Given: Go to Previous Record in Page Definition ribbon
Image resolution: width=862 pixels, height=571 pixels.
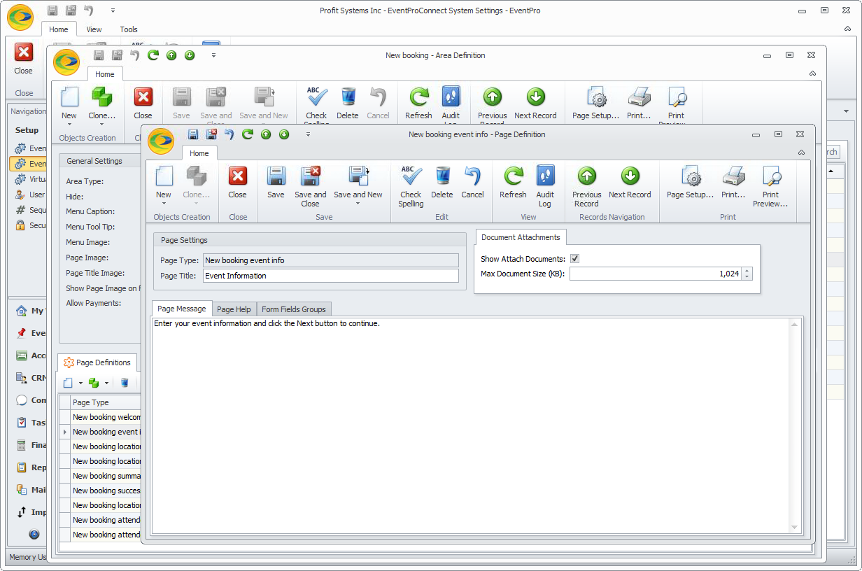Looking at the screenshot, I should tap(586, 187).
